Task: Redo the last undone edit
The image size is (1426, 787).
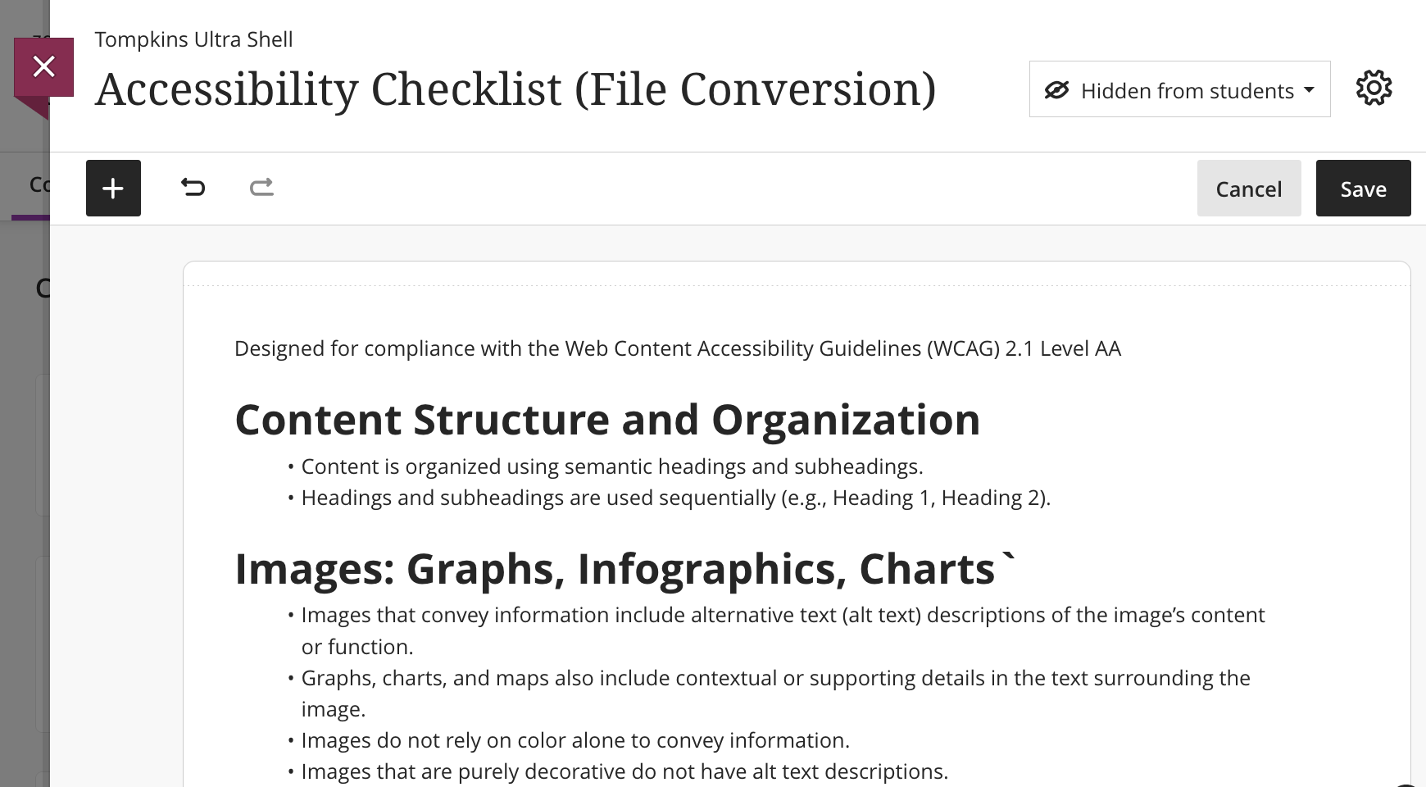Action: (261, 188)
